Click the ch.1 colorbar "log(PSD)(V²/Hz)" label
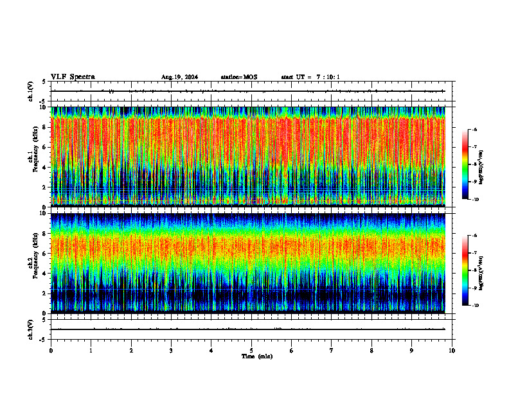This screenshot has height=393, width=509. 481,167
